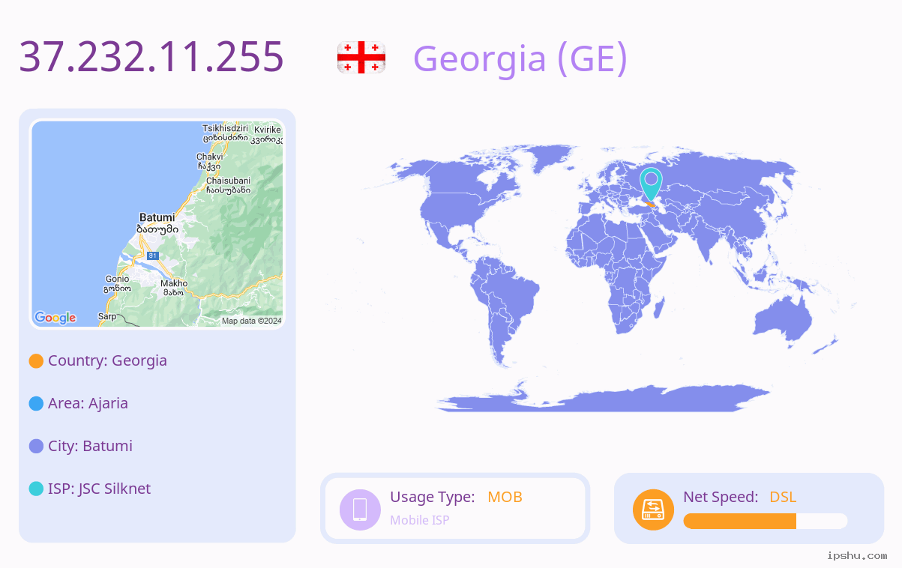Click the Georgia flag icon
Screen dimensions: 902x568
click(361, 58)
